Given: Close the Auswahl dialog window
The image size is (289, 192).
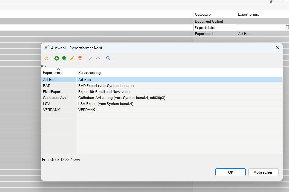Looking at the screenshot, I should tap(278, 48).
